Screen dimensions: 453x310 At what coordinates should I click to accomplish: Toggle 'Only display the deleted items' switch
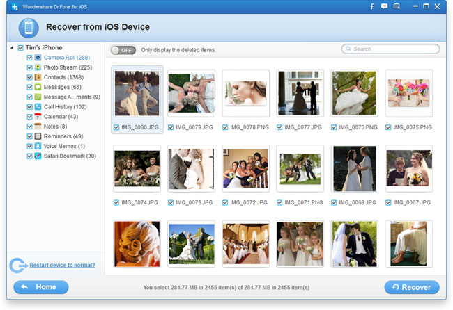tap(123, 50)
